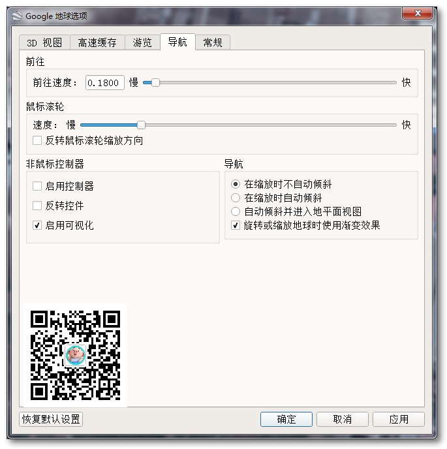The width and height of the screenshot is (447, 449).
Task: Uncheck the 启用可视化 checkbox
Action: 38,225
